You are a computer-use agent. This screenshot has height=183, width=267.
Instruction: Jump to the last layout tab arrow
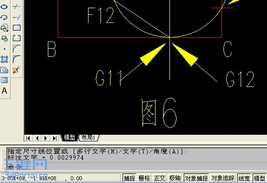[55, 138]
